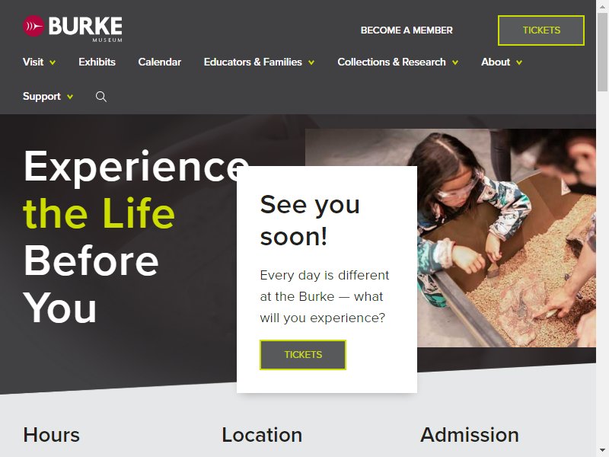Open the search magnifier icon
609x457 pixels.
(x=101, y=97)
